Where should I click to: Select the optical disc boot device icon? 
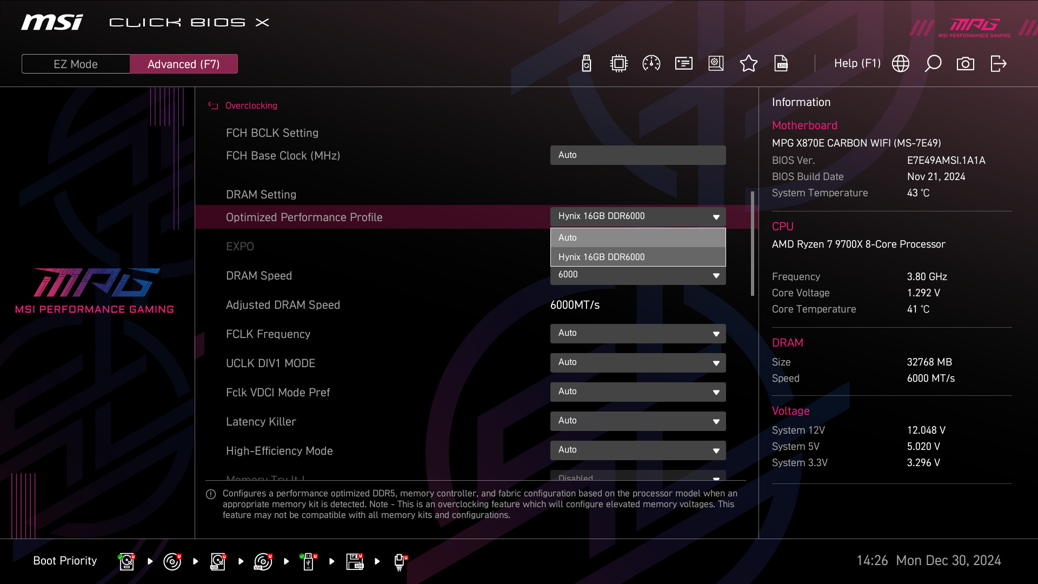[x=172, y=562]
